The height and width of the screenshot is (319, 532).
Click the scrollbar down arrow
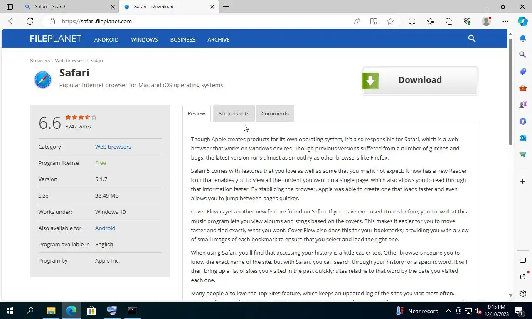[x=510, y=295]
